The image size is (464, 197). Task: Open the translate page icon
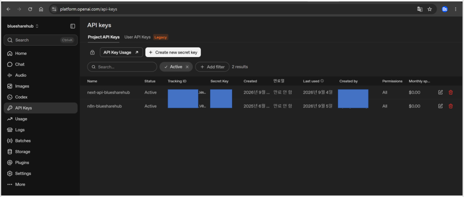tap(420, 9)
